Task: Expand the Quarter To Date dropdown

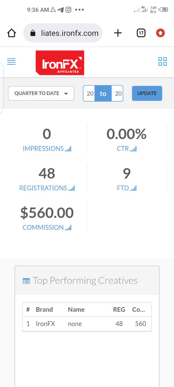Action: tap(41, 93)
